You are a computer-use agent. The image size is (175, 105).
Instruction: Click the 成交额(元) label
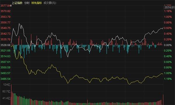50,3
